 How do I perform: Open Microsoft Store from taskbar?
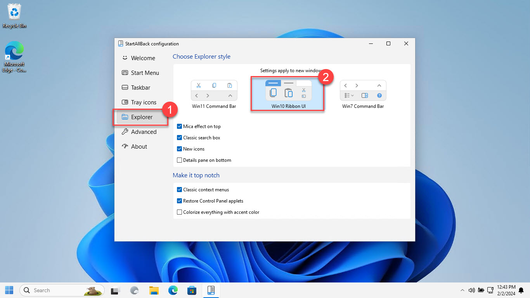(192, 290)
